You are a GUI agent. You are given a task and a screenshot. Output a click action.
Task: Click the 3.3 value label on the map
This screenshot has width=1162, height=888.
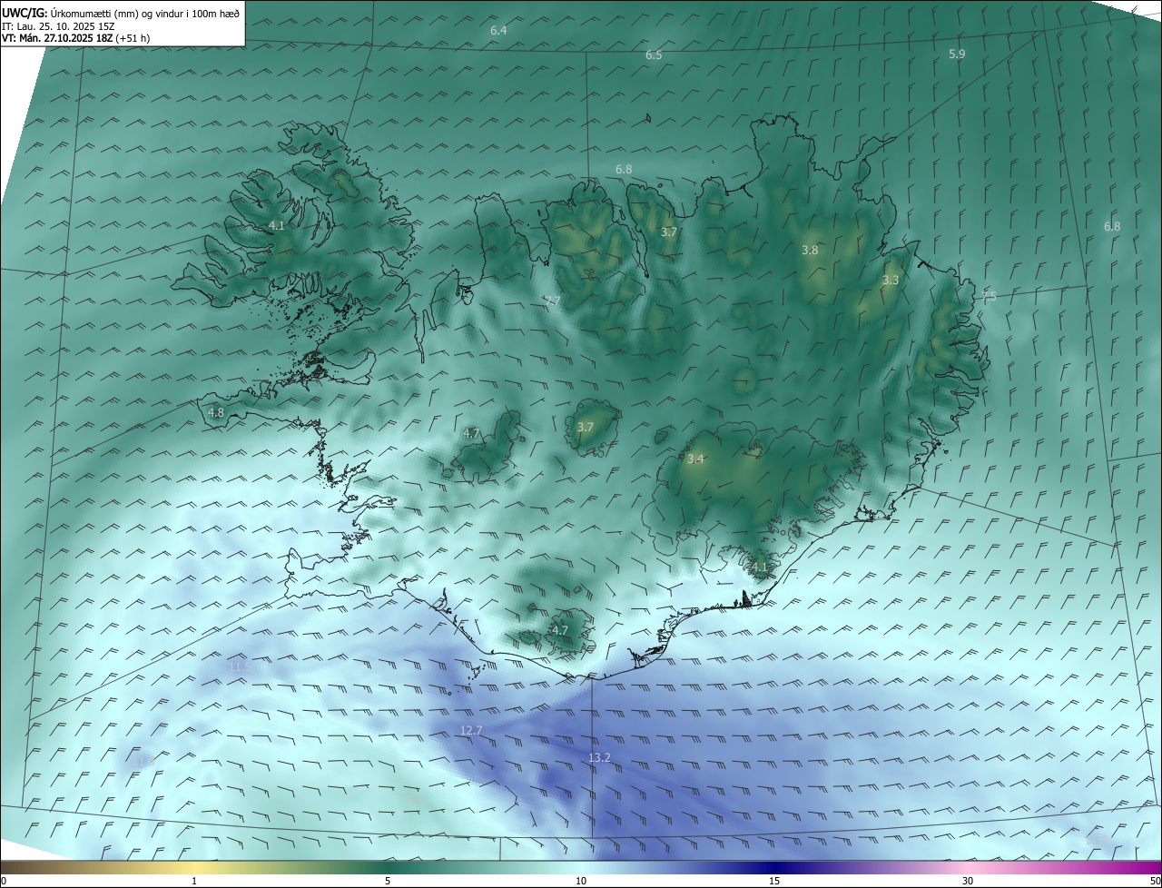pos(891,280)
